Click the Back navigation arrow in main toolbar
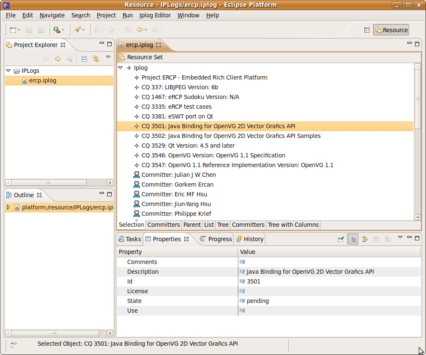The width and height of the screenshot is (426, 355). coord(139,30)
